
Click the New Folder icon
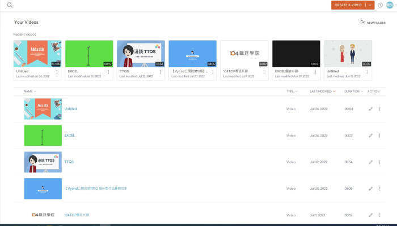click(363, 23)
